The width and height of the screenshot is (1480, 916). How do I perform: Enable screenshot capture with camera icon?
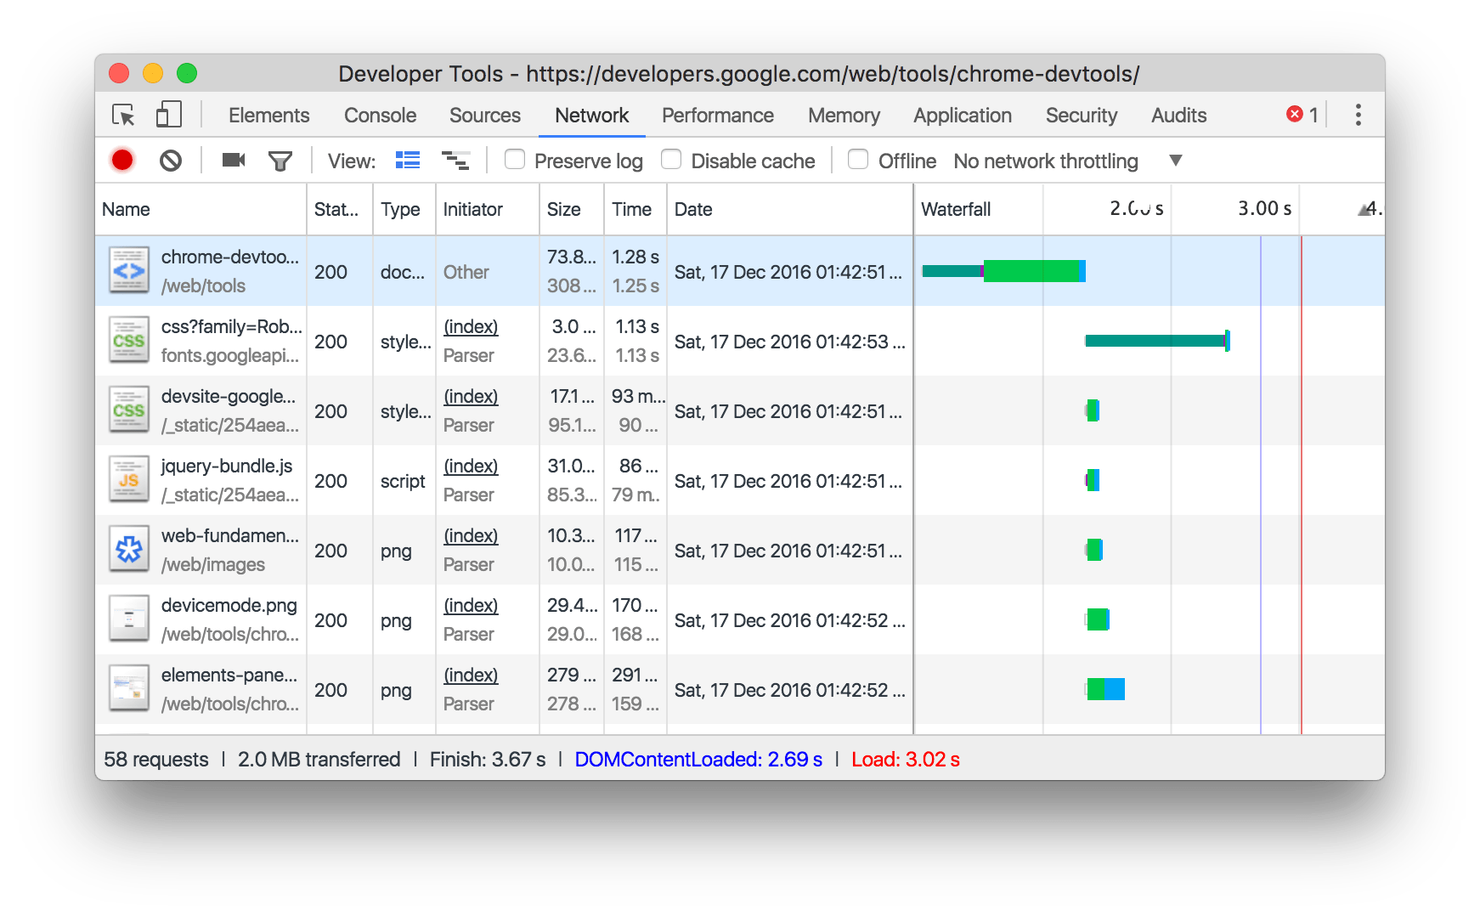232,160
